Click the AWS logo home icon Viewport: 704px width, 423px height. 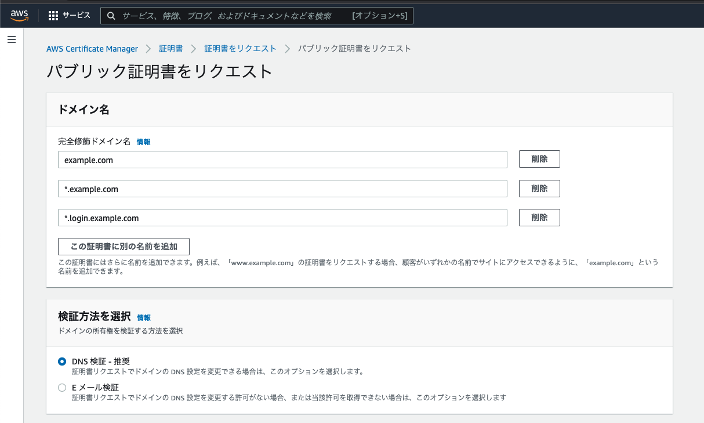click(x=20, y=16)
